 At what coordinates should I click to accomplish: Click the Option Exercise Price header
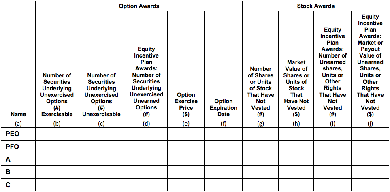click(186, 105)
